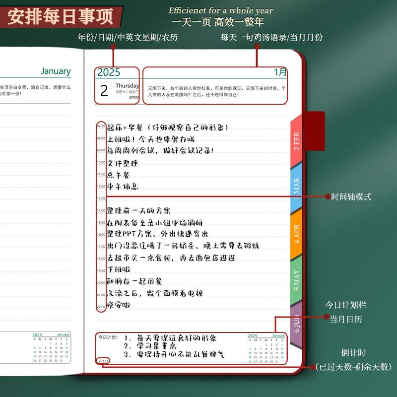397x397 pixels.
Task: Click the entry 出门没忍住喝了一杯奶茶
Action: tap(183, 246)
